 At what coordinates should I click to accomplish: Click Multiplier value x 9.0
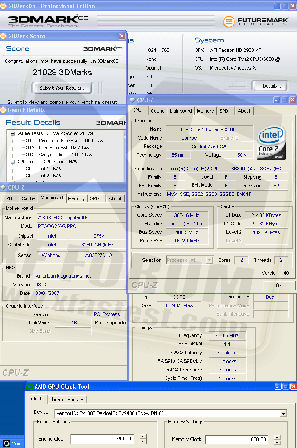[x=187, y=224]
